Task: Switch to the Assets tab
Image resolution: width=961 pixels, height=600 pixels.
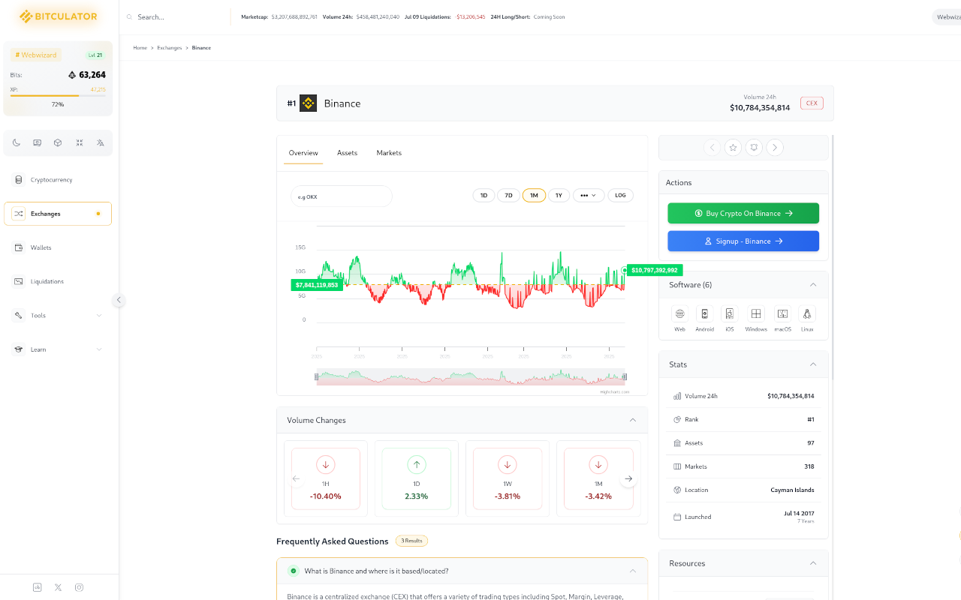Action: [347, 153]
